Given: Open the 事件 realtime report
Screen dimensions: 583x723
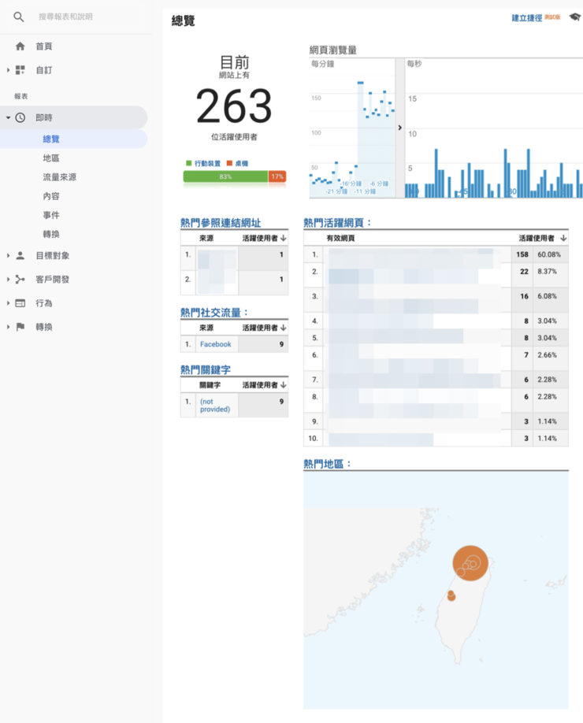Looking at the screenshot, I should (x=51, y=215).
